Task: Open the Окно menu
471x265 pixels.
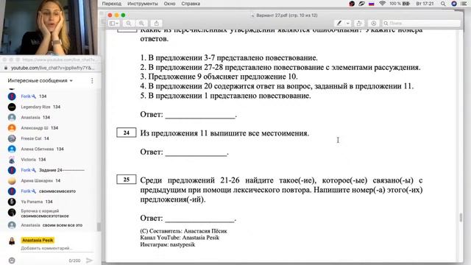Action: coord(169,4)
